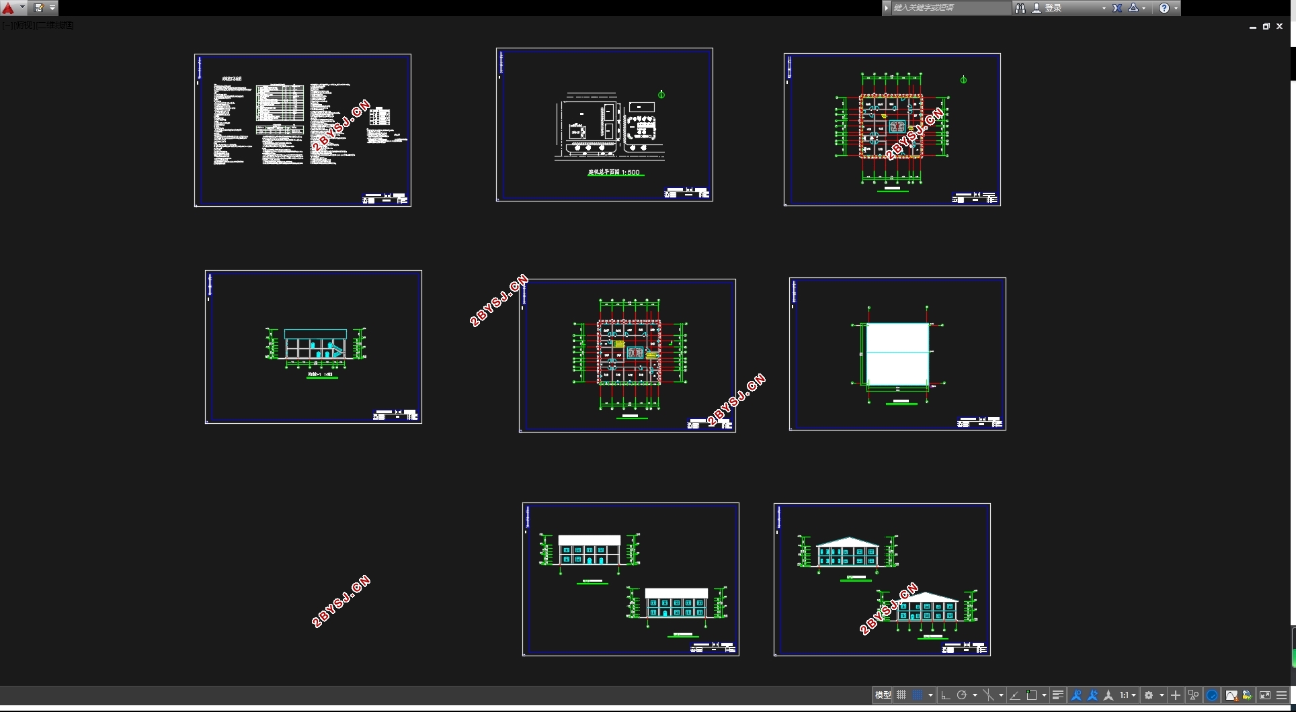Click the workspace switching gear icon

pyautogui.click(x=1149, y=695)
